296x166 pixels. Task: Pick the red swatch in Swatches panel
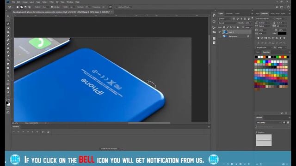tap(256, 61)
